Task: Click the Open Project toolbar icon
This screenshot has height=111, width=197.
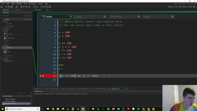Action: click(x=9, y=7)
